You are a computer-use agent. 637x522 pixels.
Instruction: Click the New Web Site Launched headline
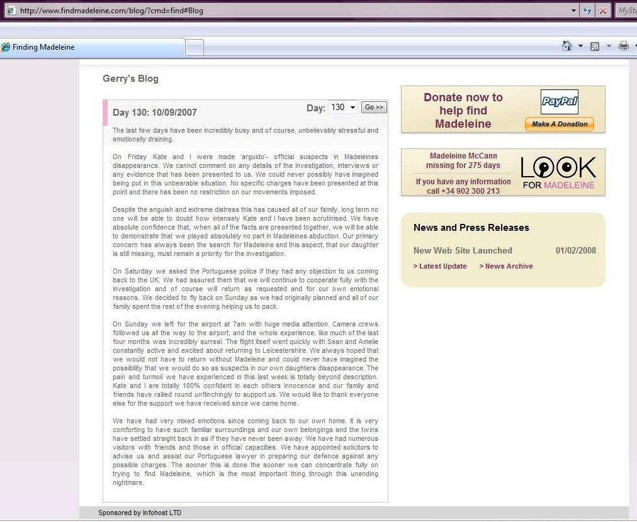tap(463, 250)
